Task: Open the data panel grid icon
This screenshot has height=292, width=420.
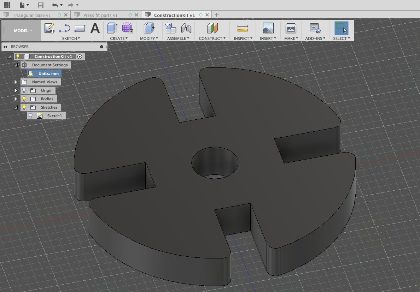Action: (x=7, y=5)
